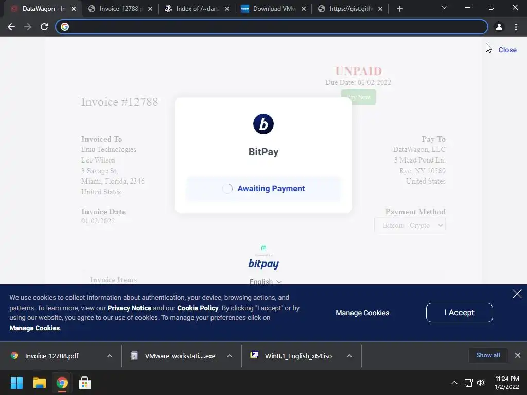
Task: Open File Explorer from taskbar
Action: pos(39,383)
